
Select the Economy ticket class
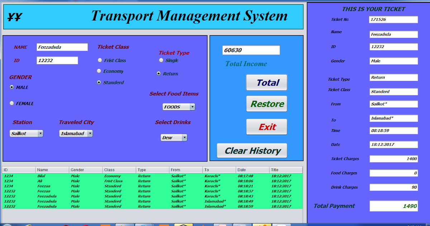[99, 71]
